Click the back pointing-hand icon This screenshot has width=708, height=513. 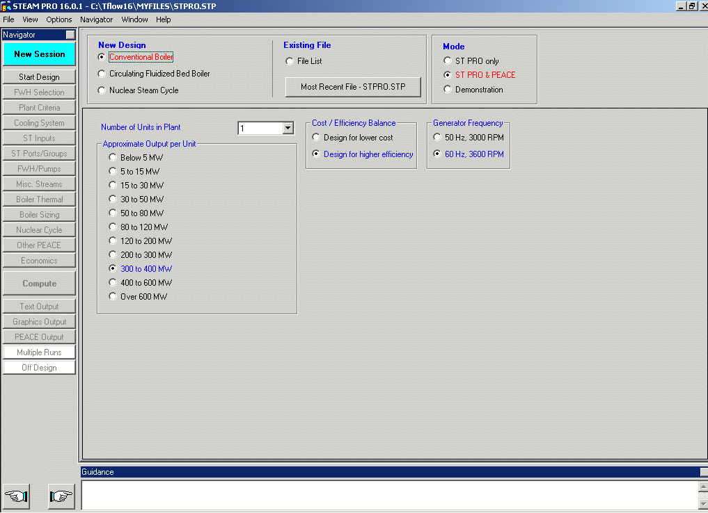[x=17, y=496]
